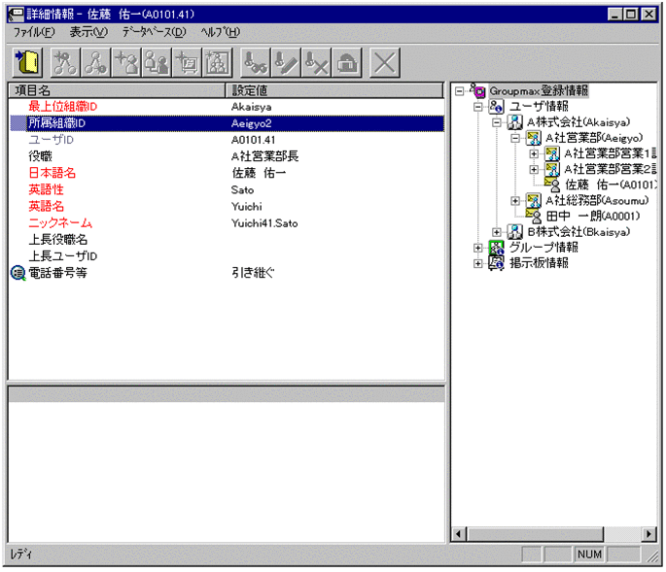Expand the A社総務部(Asoumu) node
Screen dimensions: 666x572
click(x=515, y=201)
